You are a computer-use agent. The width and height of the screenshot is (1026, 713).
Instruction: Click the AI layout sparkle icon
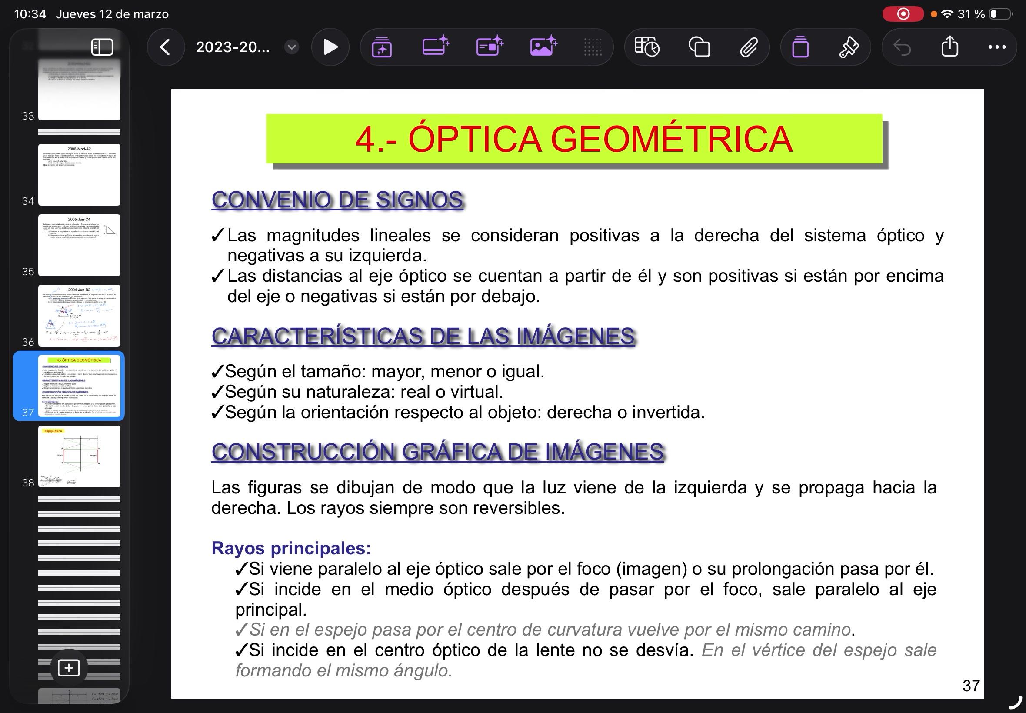(490, 46)
